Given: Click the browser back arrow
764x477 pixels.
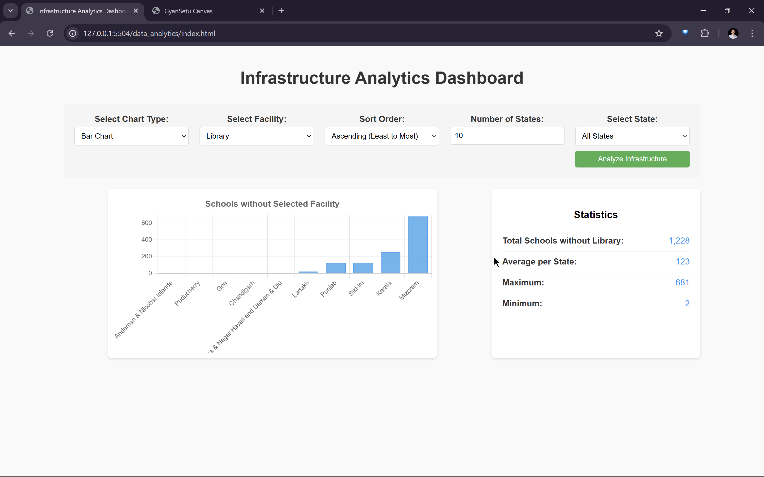Looking at the screenshot, I should coord(12,33).
